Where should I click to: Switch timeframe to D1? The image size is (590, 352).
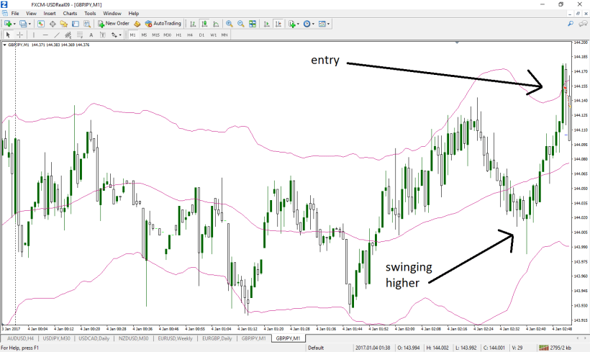[x=201, y=35]
